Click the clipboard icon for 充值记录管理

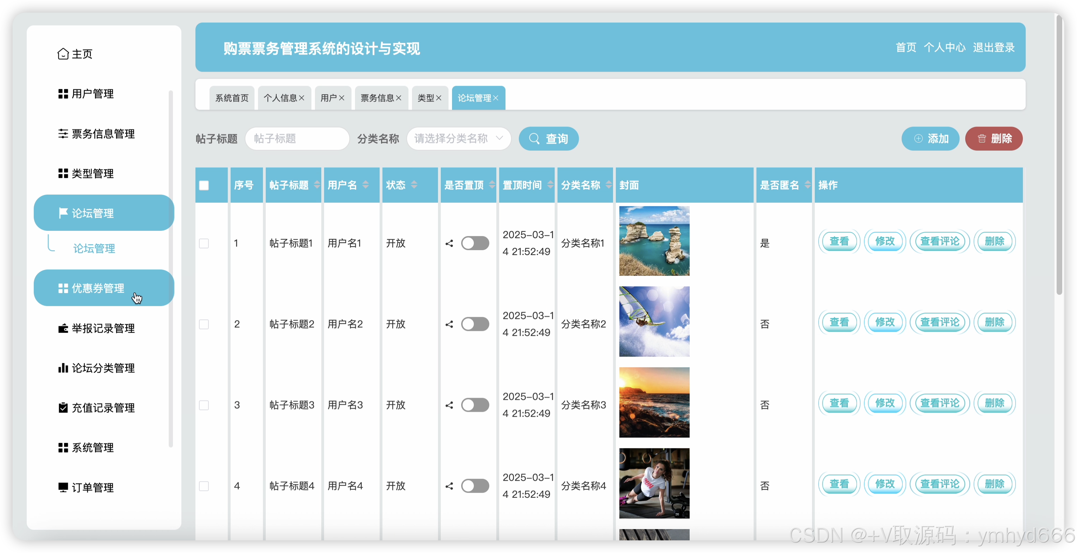[x=63, y=408]
